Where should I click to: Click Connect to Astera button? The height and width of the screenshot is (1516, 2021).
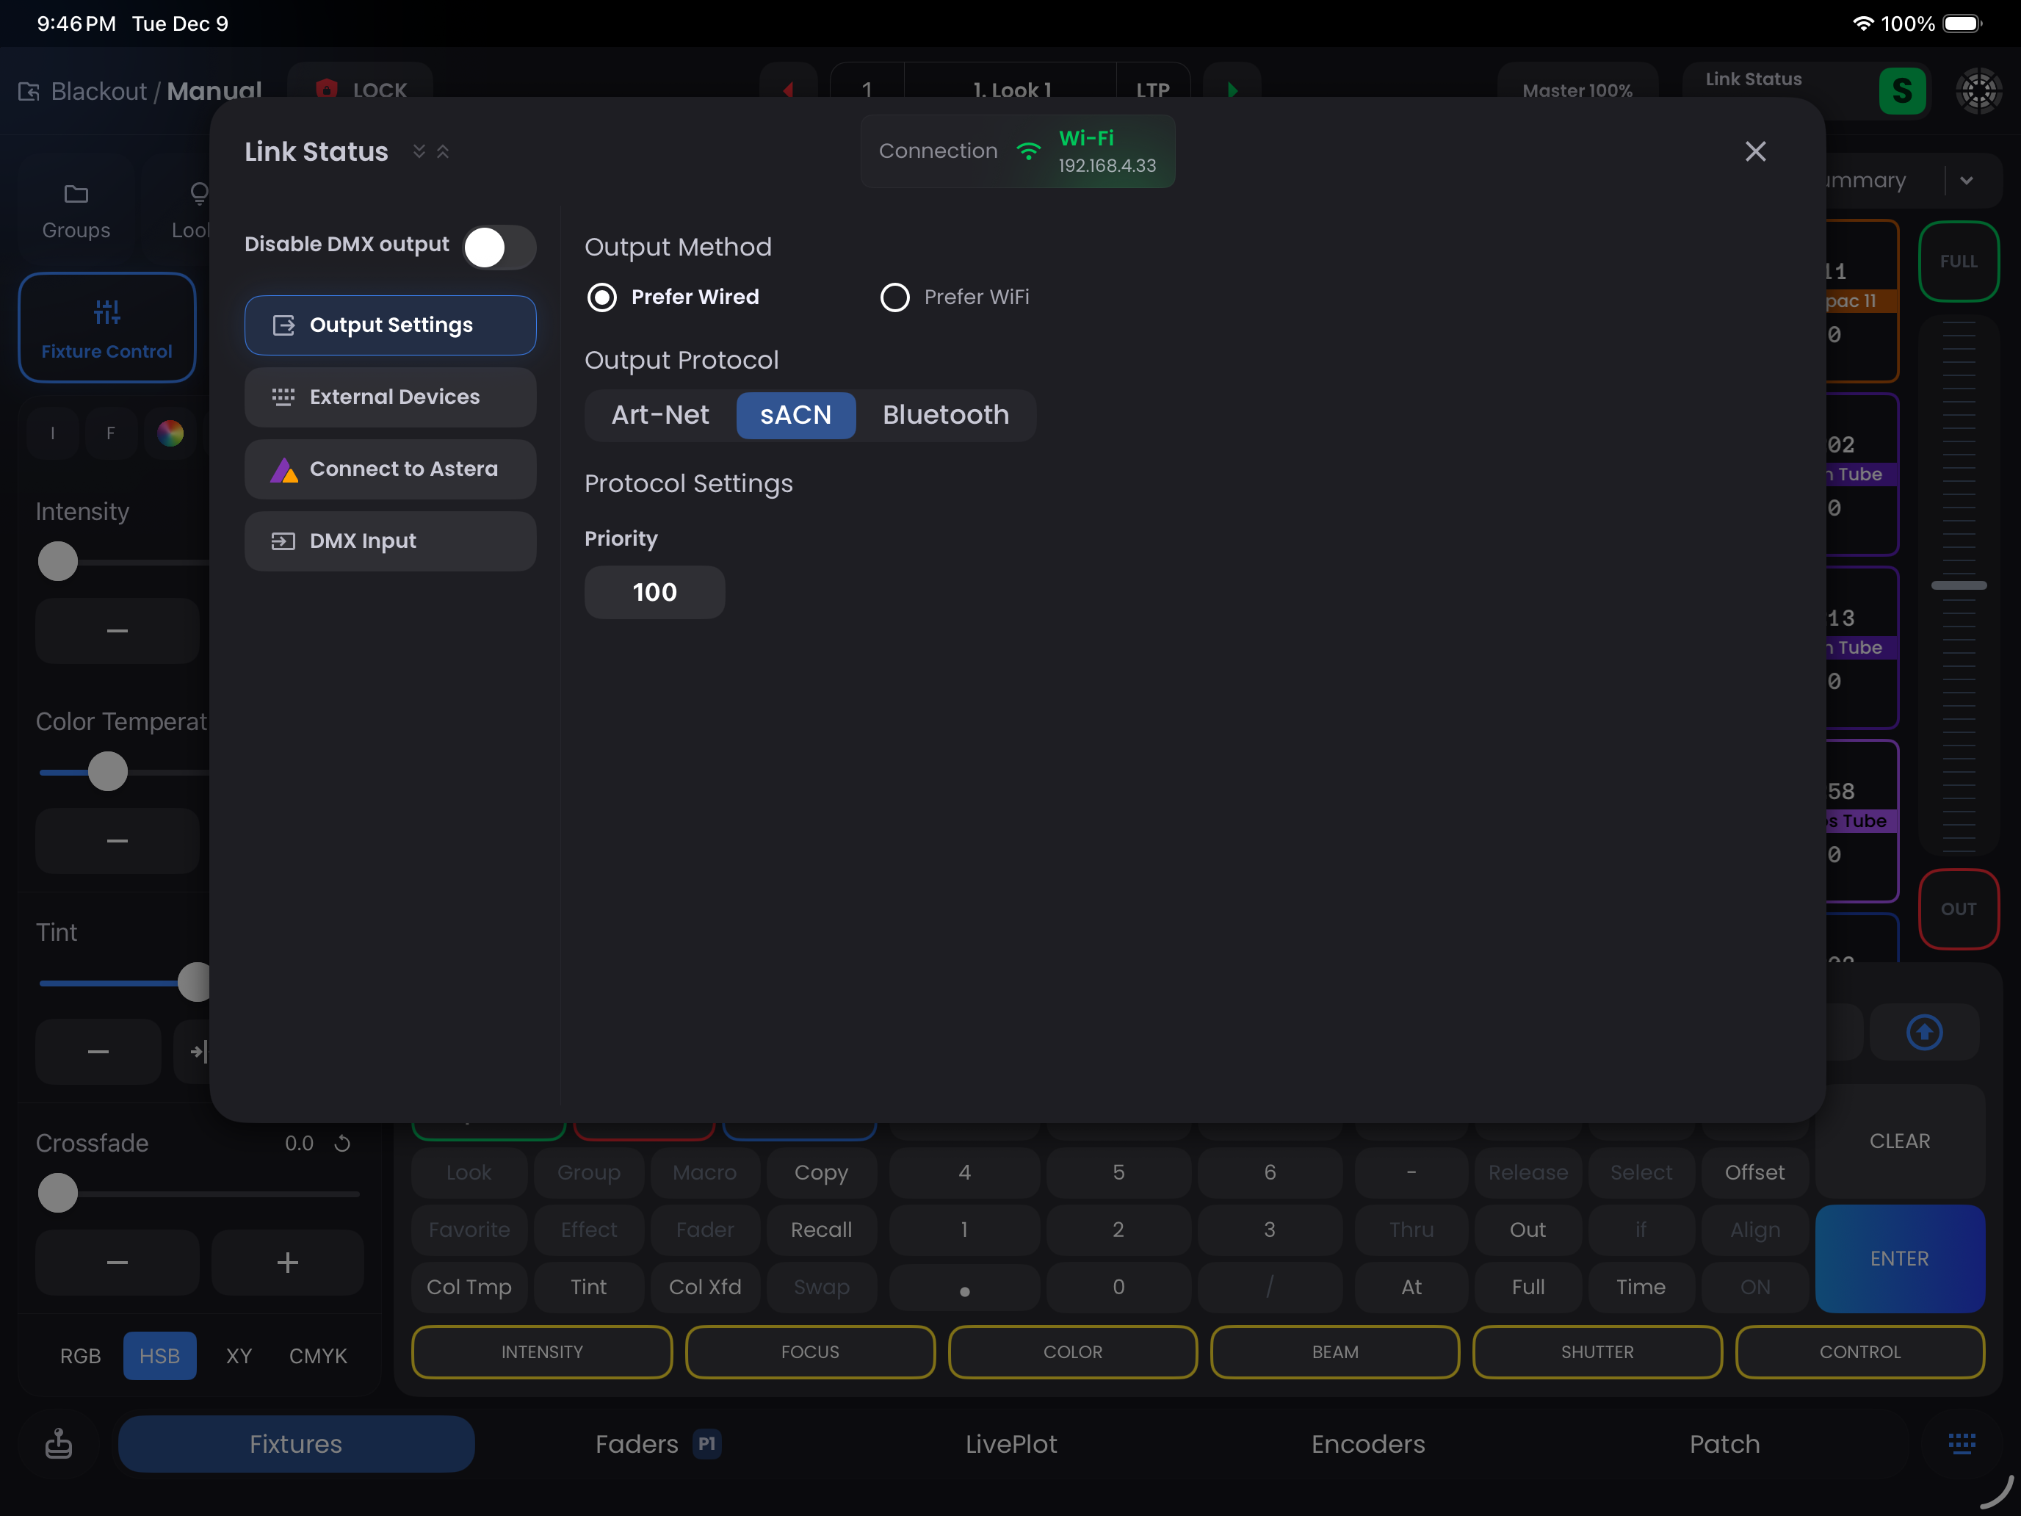(x=390, y=469)
